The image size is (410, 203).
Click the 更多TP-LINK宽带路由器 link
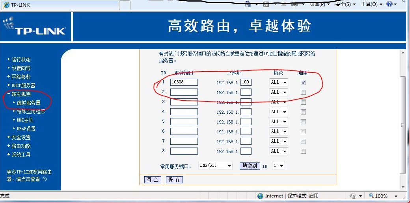tap(29, 175)
